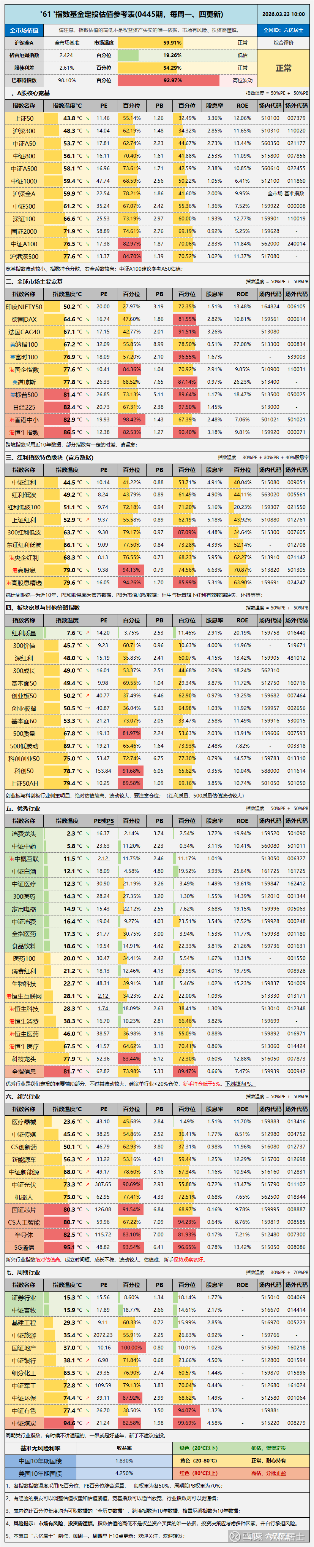This screenshot has height=1547, width=314.
Task: Click the 指数温度°C column header under A股核心宽基
Action: tap(67, 106)
